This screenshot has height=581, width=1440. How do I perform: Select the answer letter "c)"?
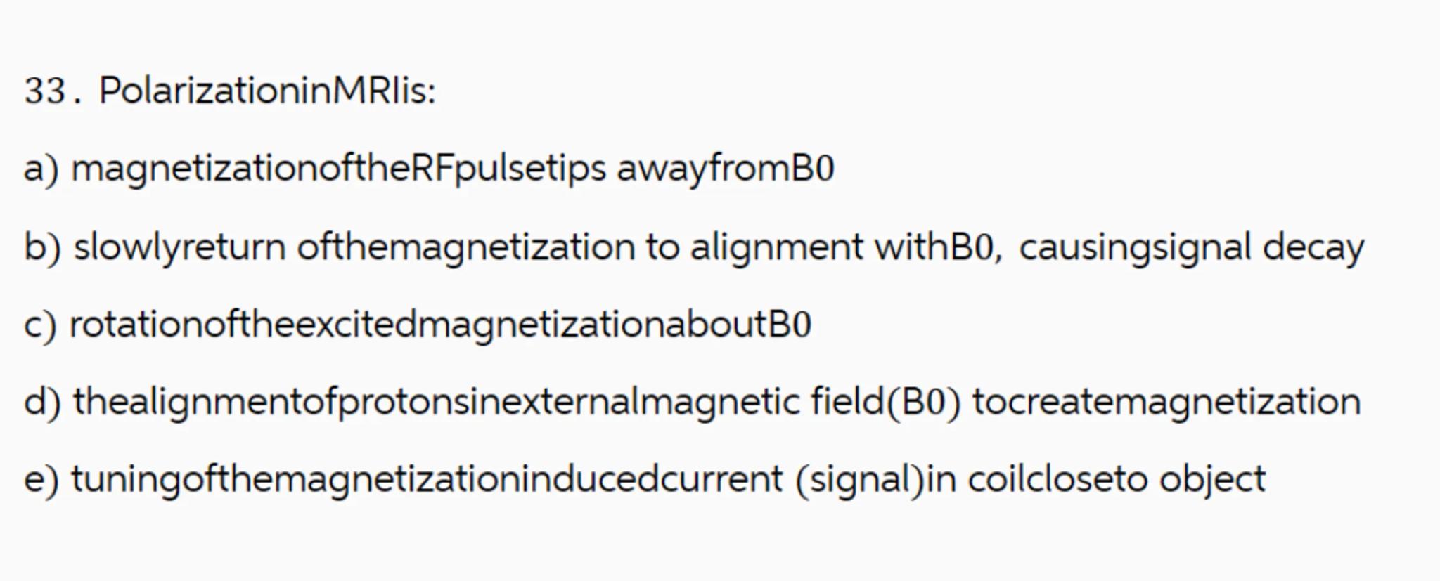(x=40, y=325)
